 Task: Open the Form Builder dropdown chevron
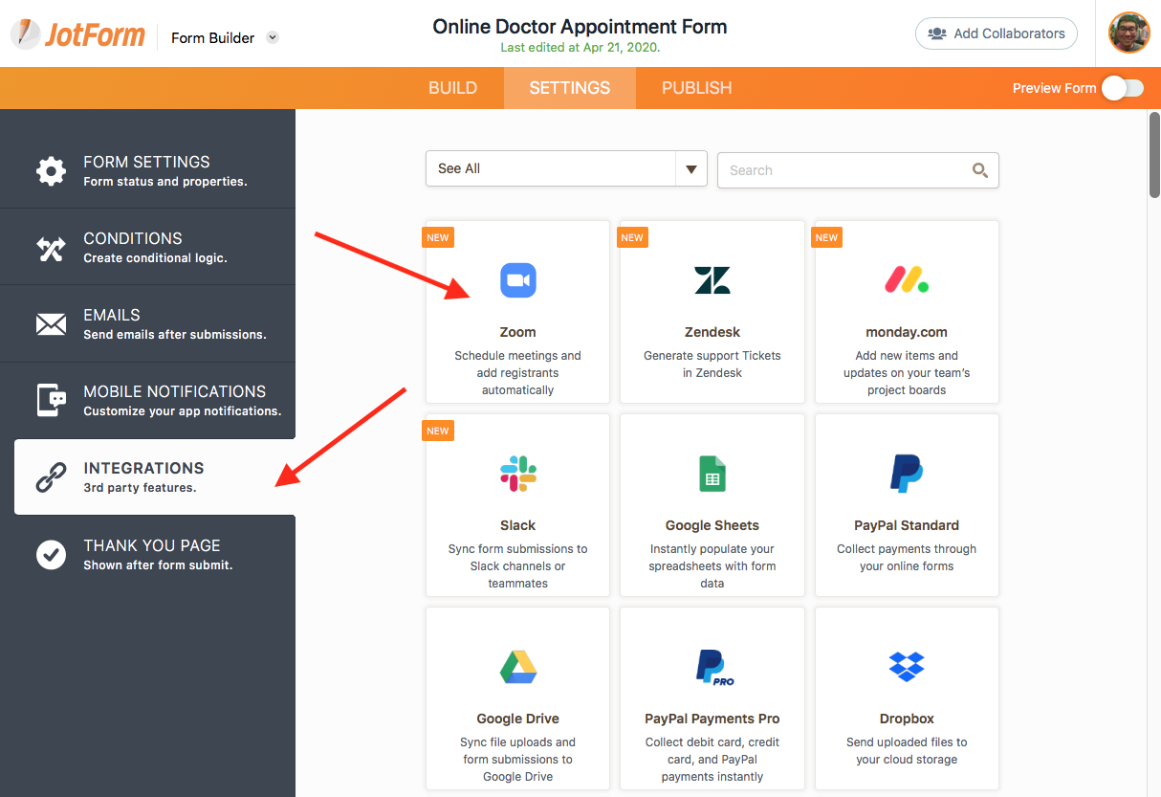[273, 37]
